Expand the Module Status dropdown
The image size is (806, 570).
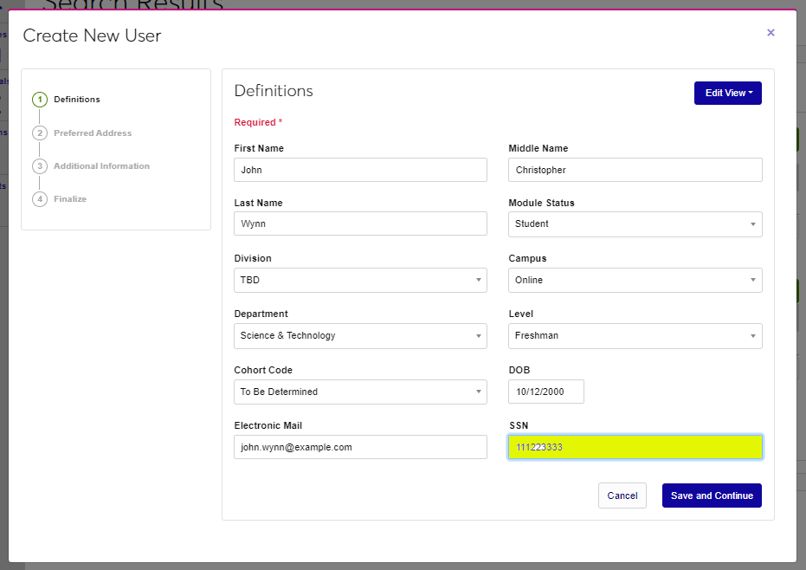coord(635,224)
